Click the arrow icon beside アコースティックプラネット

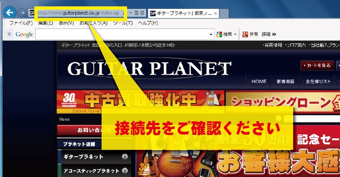coord(125,170)
